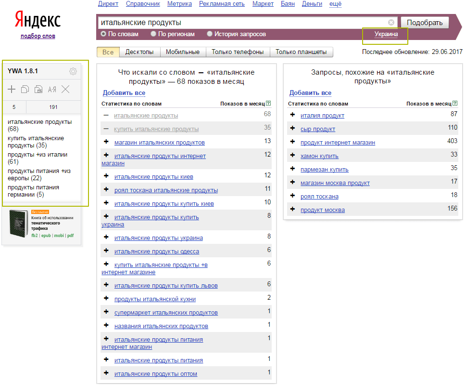
Task: Open the 'Директ' top menu link
Action: (x=108, y=4)
